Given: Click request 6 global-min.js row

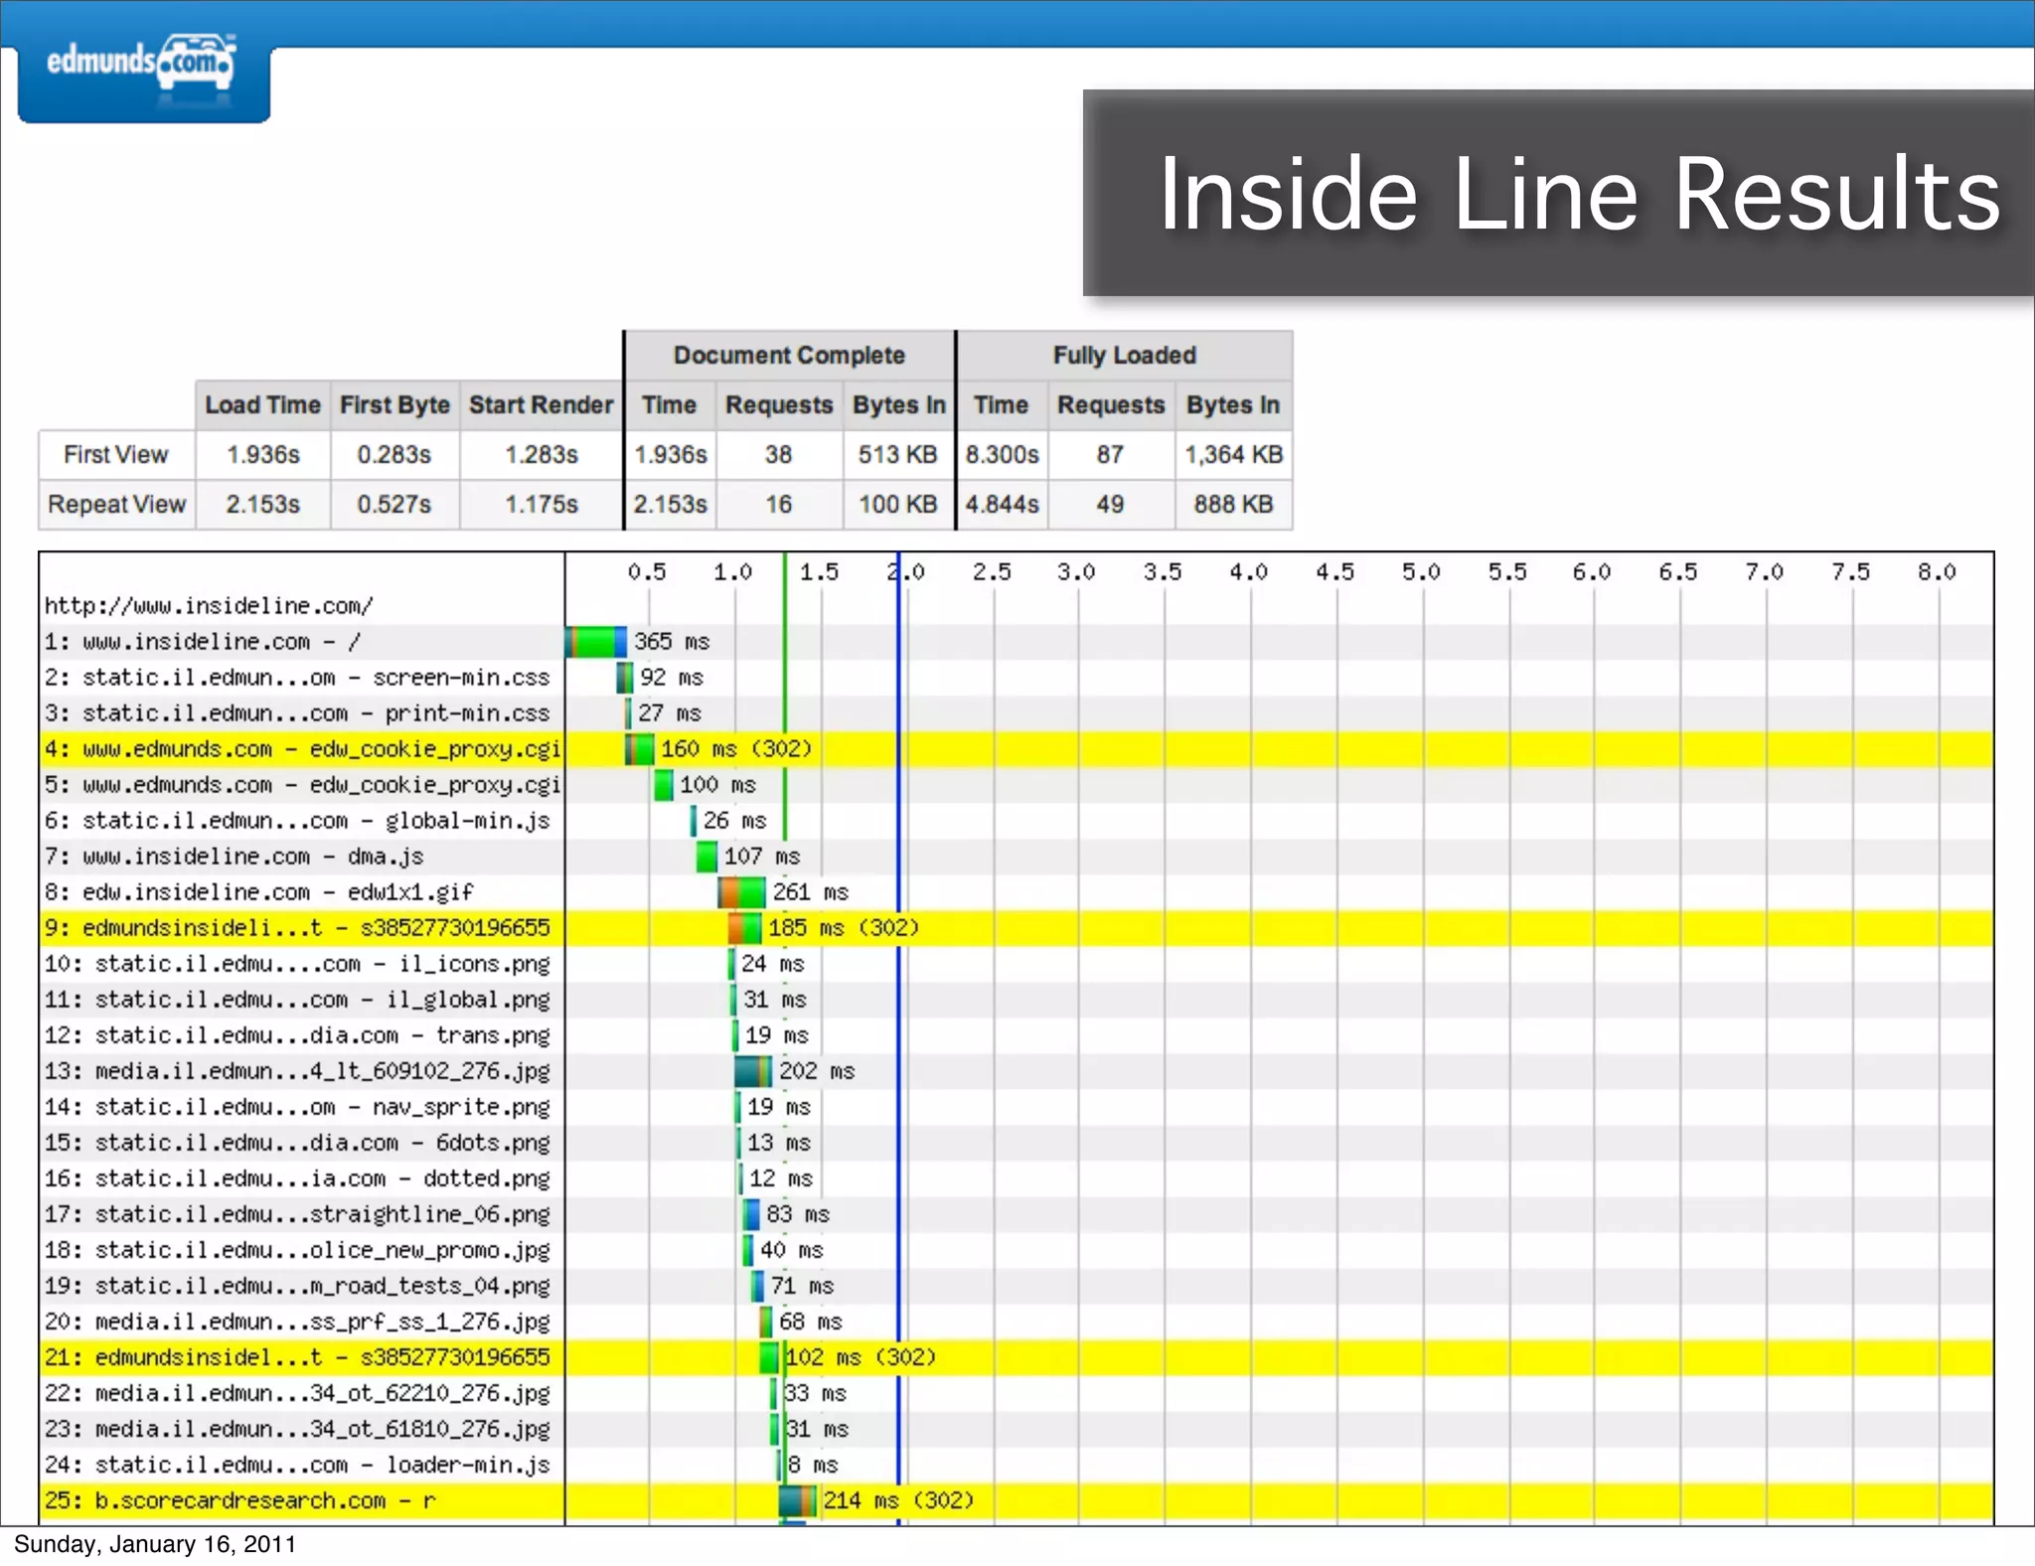Looking at the screenshot, I should click(x=1016, y=820).
